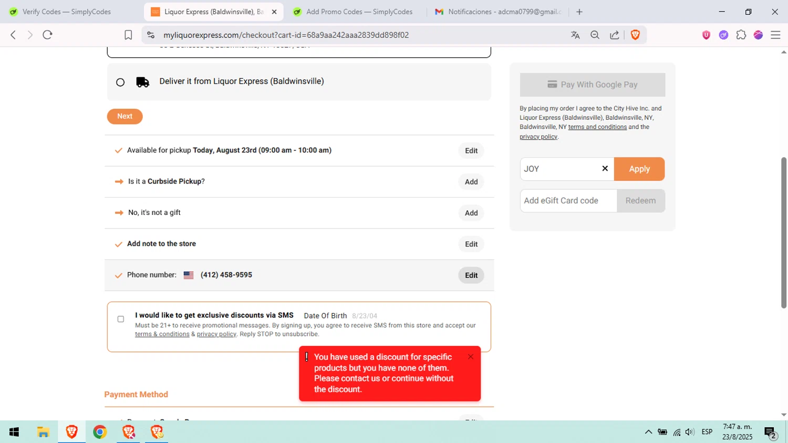
Task: Close the Liquor Express tab
Action: (x=274, y=12)
